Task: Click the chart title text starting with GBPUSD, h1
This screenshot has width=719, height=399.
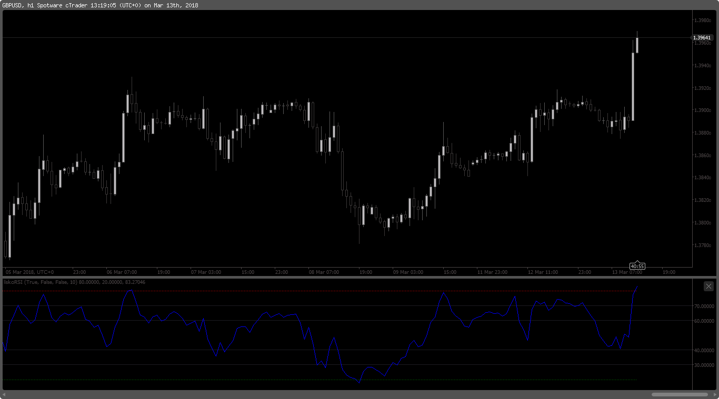Action: 100,5
